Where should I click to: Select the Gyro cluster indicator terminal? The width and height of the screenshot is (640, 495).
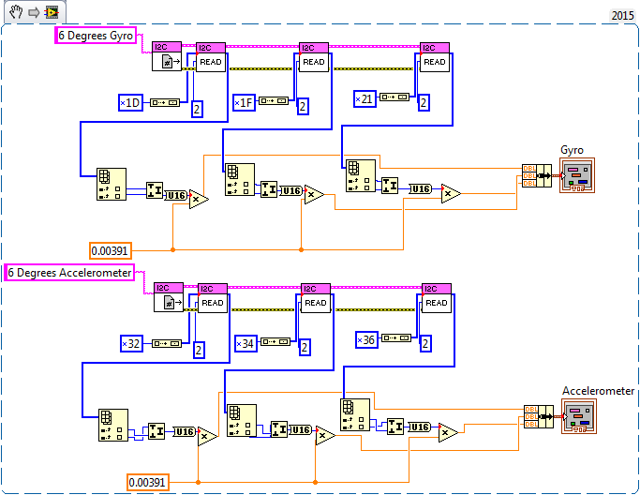coord(576,175)
